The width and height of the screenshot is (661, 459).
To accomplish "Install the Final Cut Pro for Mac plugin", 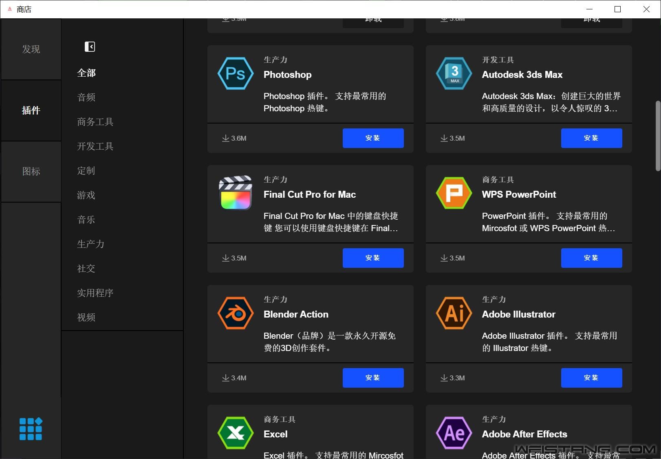I will pyautogui.click(x=373, y=258).
